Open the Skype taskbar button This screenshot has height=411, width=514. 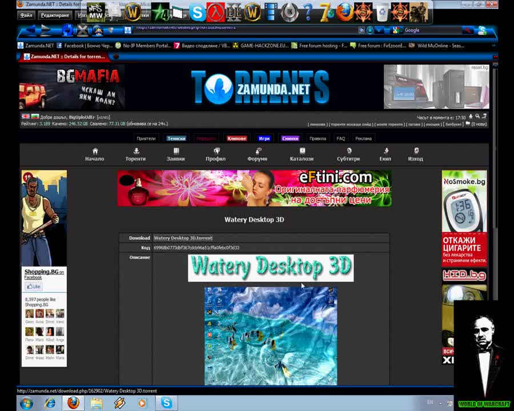(x=166, y=403)
